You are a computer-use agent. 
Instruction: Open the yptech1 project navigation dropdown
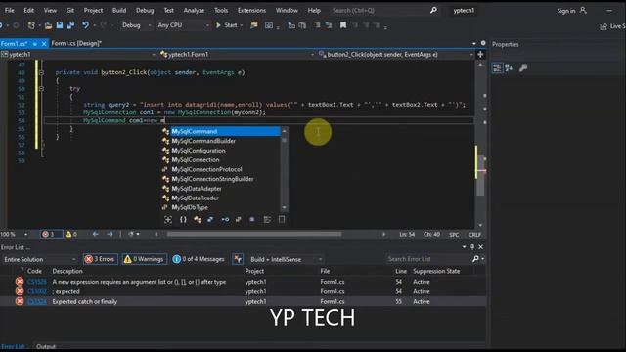78,55
